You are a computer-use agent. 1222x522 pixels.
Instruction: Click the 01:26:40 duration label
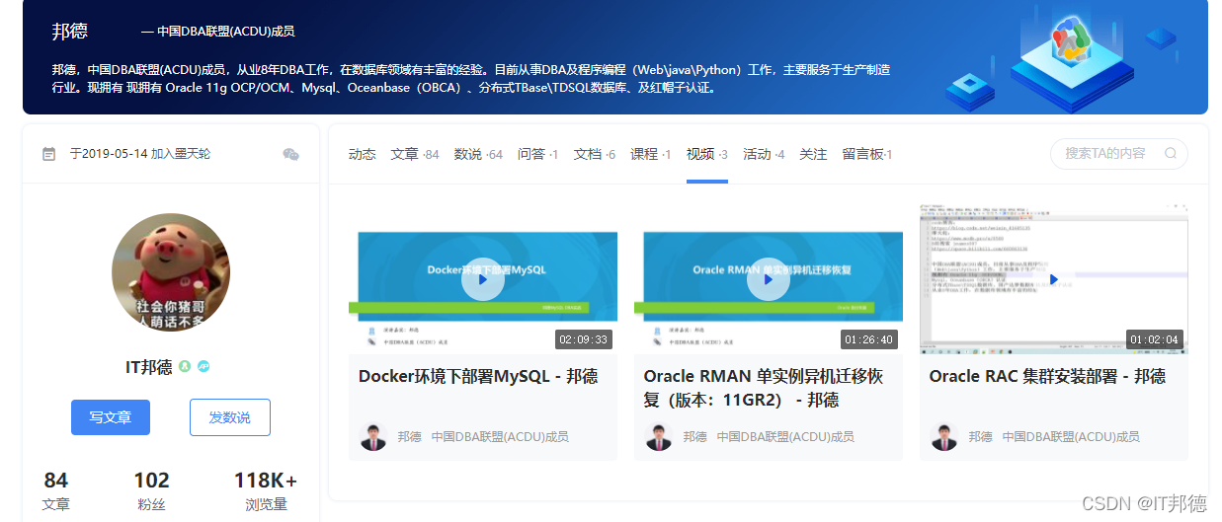868,339
